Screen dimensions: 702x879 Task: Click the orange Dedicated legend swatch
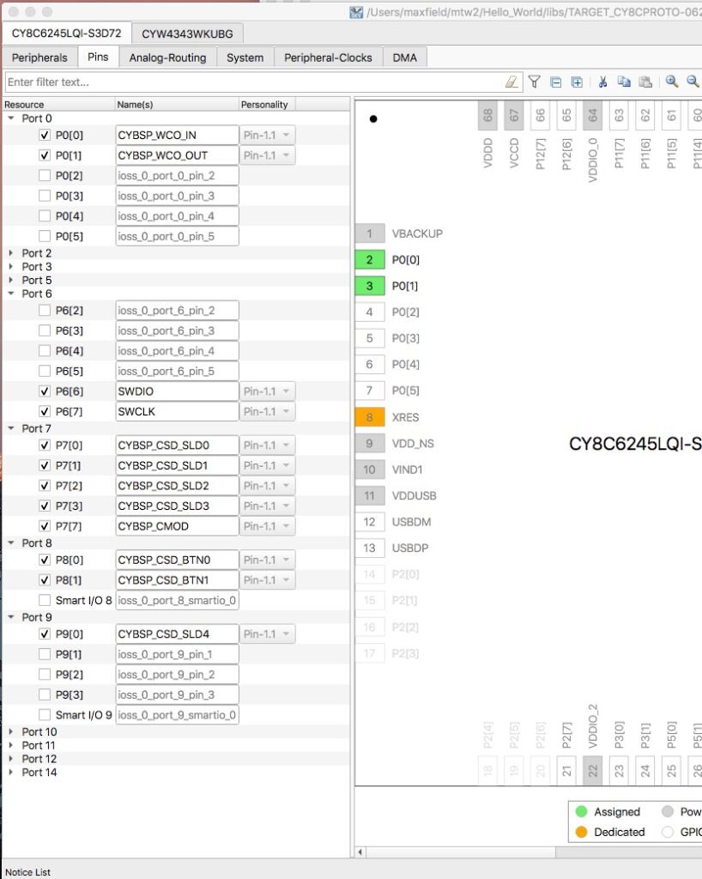581,832
